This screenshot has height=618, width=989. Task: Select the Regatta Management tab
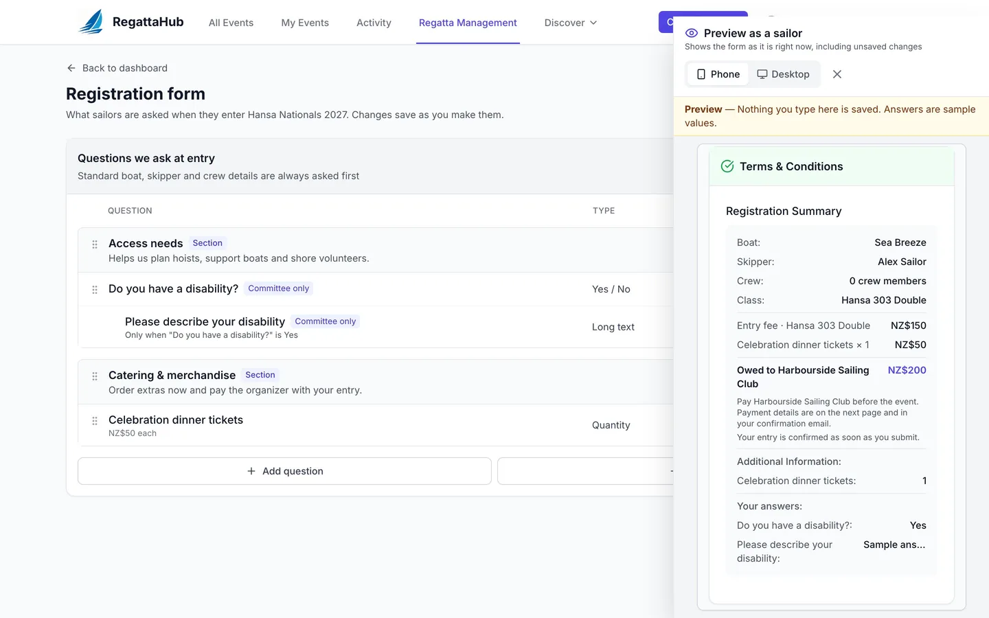click(468, 23)
